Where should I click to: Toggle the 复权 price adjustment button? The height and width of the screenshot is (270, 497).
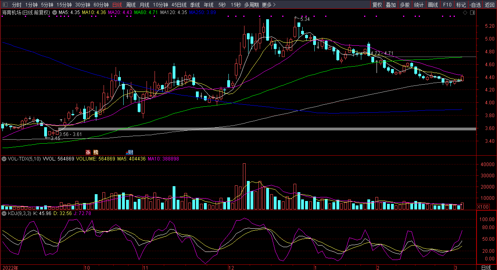(377, 5)
